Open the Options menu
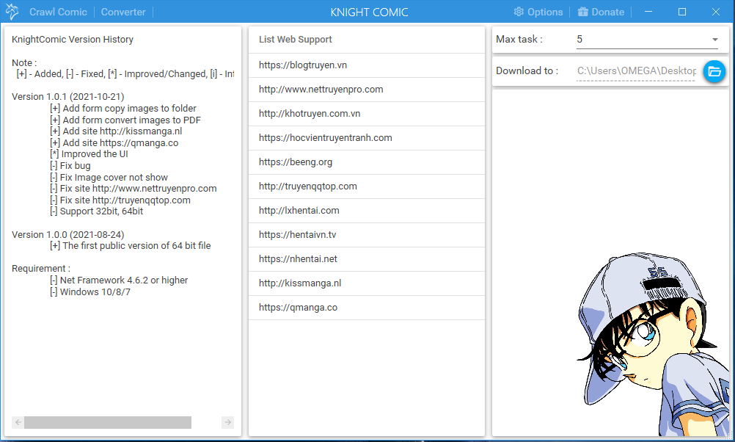This screenshot has height=442, width=735. coord(538,12)
